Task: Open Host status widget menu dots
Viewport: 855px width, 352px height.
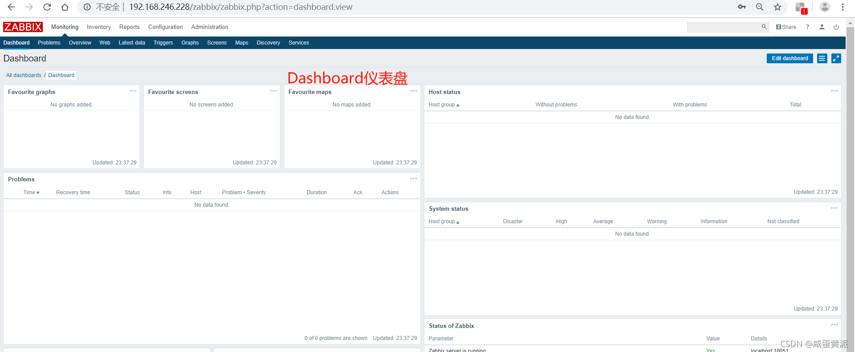Action: [x=834, y=91]
